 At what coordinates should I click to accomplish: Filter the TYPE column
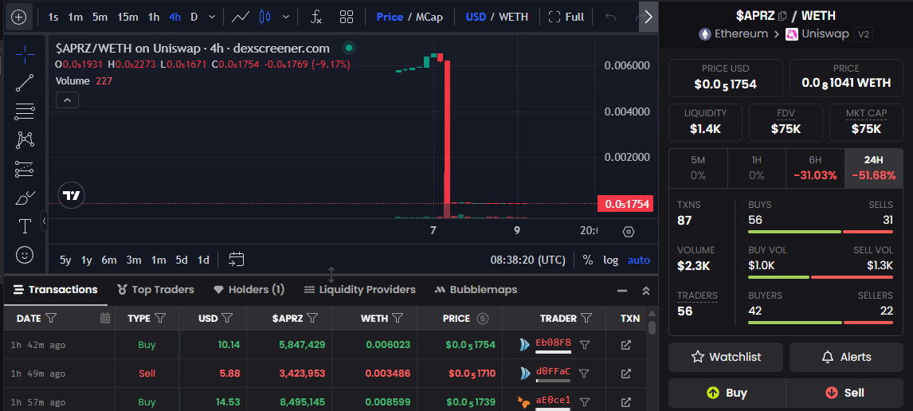[x=160, y=319]
